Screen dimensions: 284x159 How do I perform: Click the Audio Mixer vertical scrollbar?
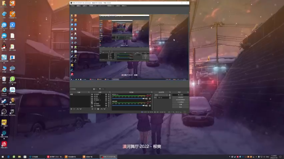point(153,101)
